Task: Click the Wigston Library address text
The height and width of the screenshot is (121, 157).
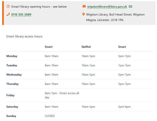Action: coord(115,17)
